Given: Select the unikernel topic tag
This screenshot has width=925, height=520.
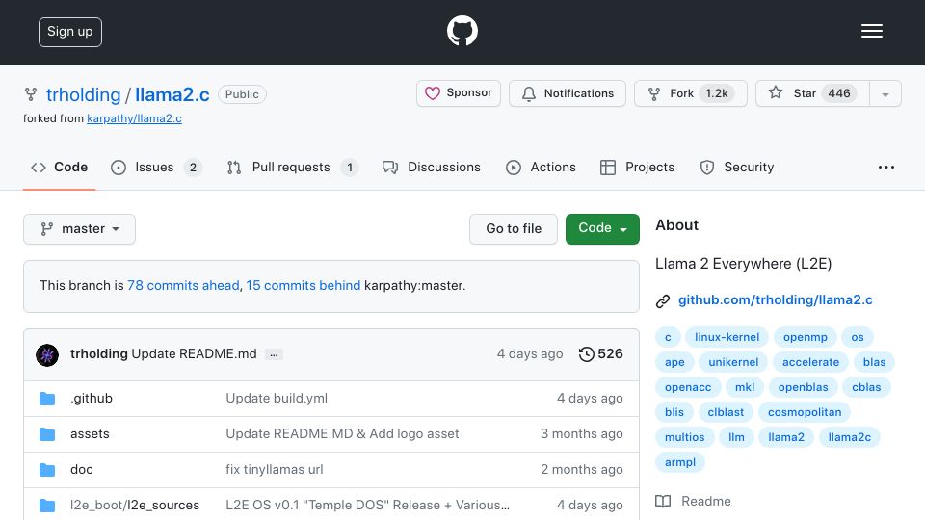Looking at the screenshot, I should 733,362.
